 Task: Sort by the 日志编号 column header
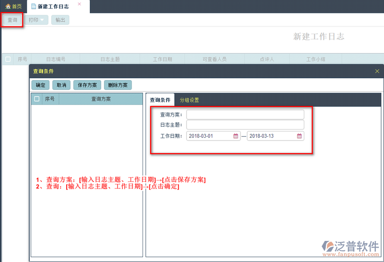[56, 59]
